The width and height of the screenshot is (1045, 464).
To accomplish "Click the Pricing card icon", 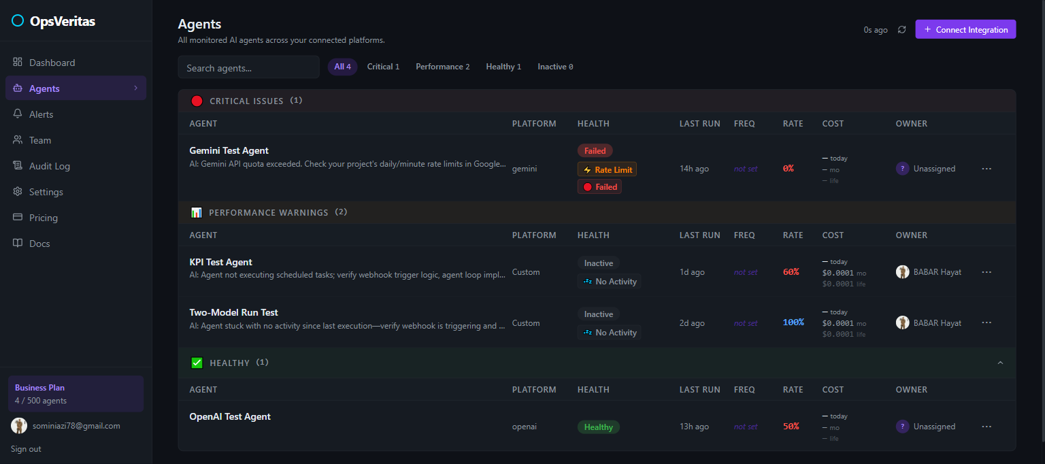I will 18,218.
